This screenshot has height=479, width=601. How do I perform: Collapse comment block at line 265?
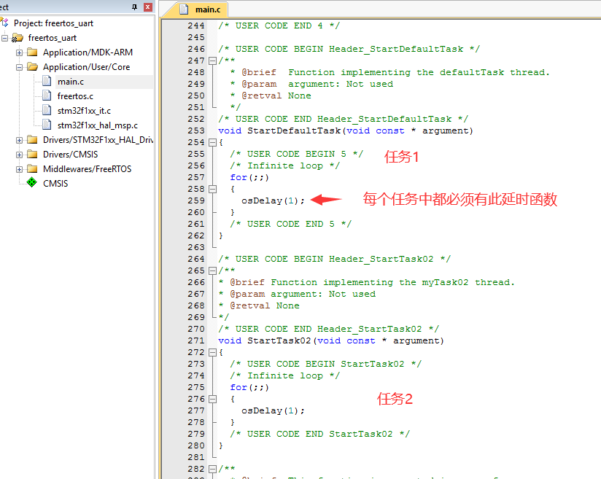pyautogui.click(x=212, y=270)
